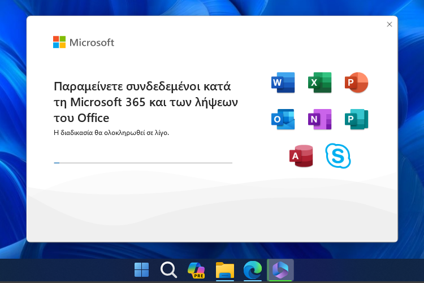Viewport: 424px width, 283px height.
Task: Close the Office installer dialog
Action: pyautogui.click(x=390, y=24)
